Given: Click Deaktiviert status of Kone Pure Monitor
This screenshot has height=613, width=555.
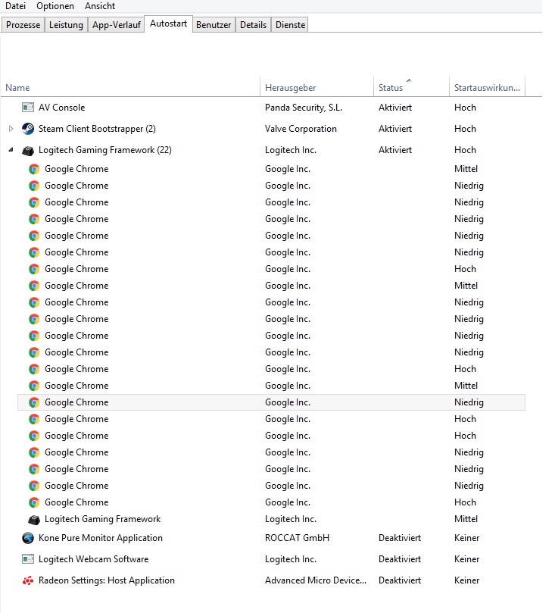Looking at the screenshot, I should [400, 538].
